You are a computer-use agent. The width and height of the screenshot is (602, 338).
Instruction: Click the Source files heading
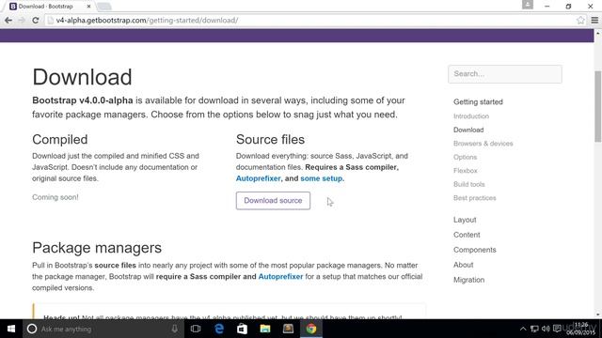tap(270, 140)
